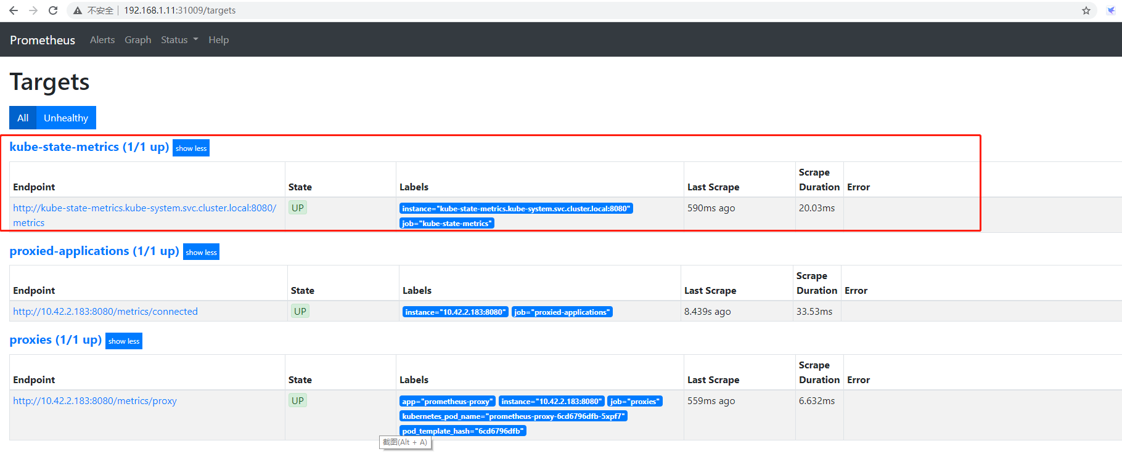Collapse proxies section with show less
This screenshot has height=470, width=1122.
124,341
